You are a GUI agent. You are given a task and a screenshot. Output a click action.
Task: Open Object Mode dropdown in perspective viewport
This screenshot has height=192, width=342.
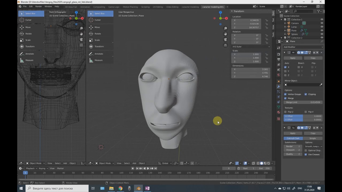click(x=105, y=163)
